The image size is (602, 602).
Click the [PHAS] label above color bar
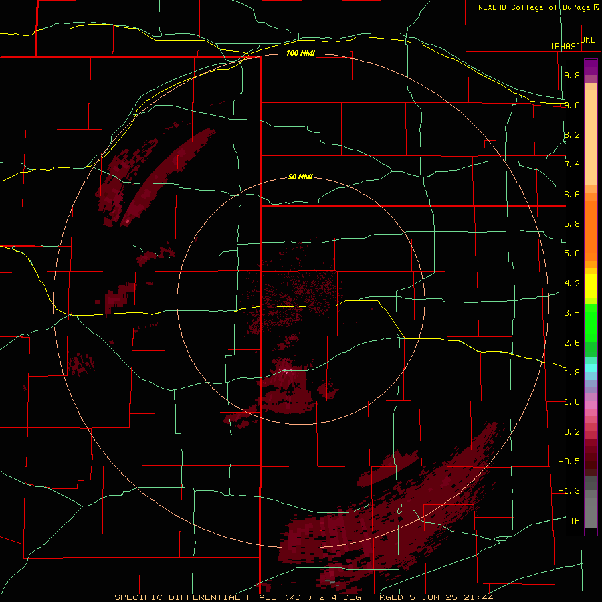tap(565, 46)
